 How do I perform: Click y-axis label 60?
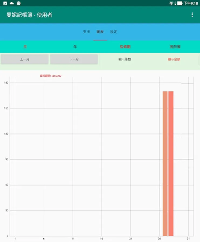coord(7,185)
